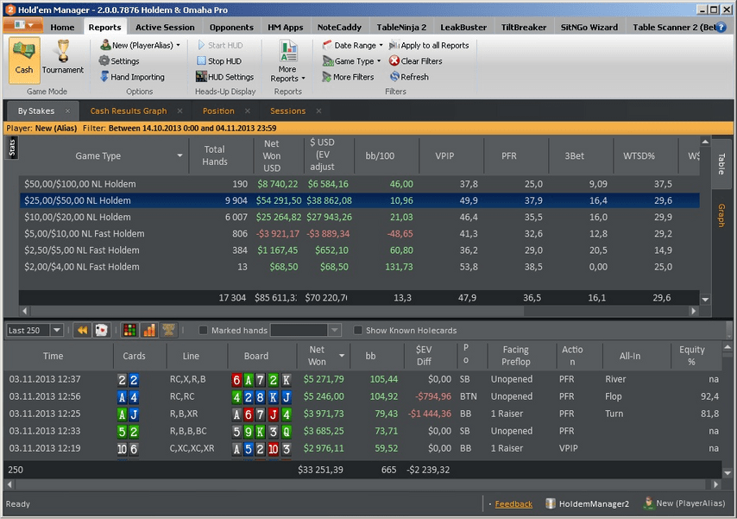This screenshot has width=737, height=519.
Task: Click the Start HUD button
Action: tap(220, 45)
